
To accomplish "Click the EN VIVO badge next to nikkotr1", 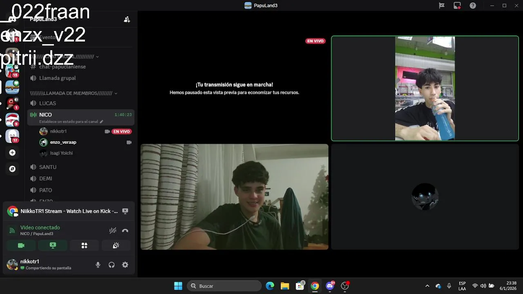I will tap(122, 131).
